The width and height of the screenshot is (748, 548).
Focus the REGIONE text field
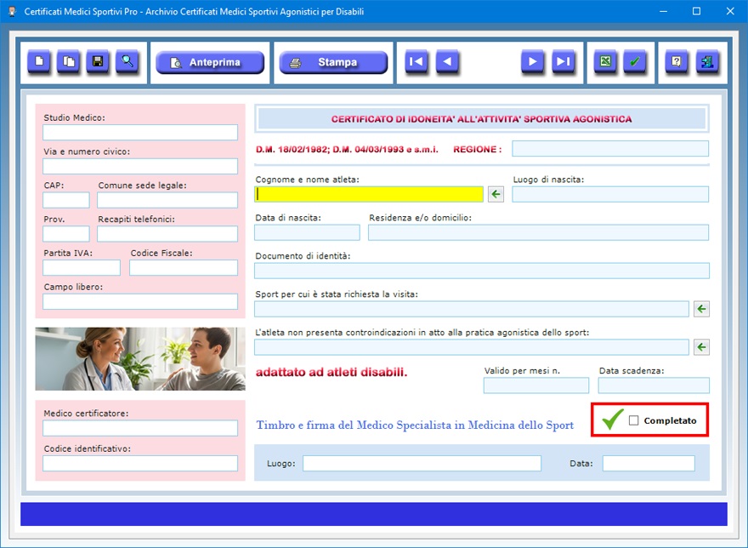coord(609,149)
